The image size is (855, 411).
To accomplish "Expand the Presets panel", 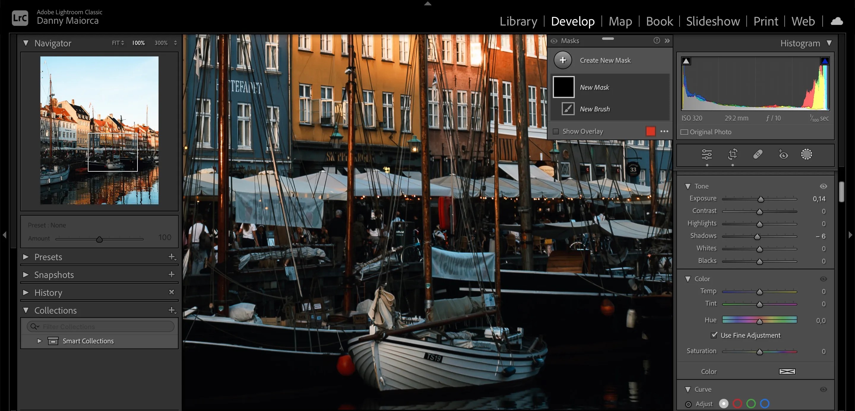I will point(26,257).
